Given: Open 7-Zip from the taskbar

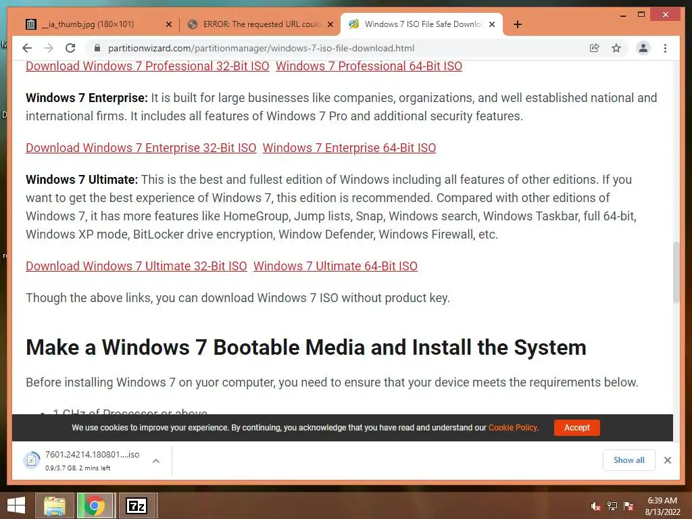Looking at the screenshot, I should pyautogui.click(x=137, y=505).
